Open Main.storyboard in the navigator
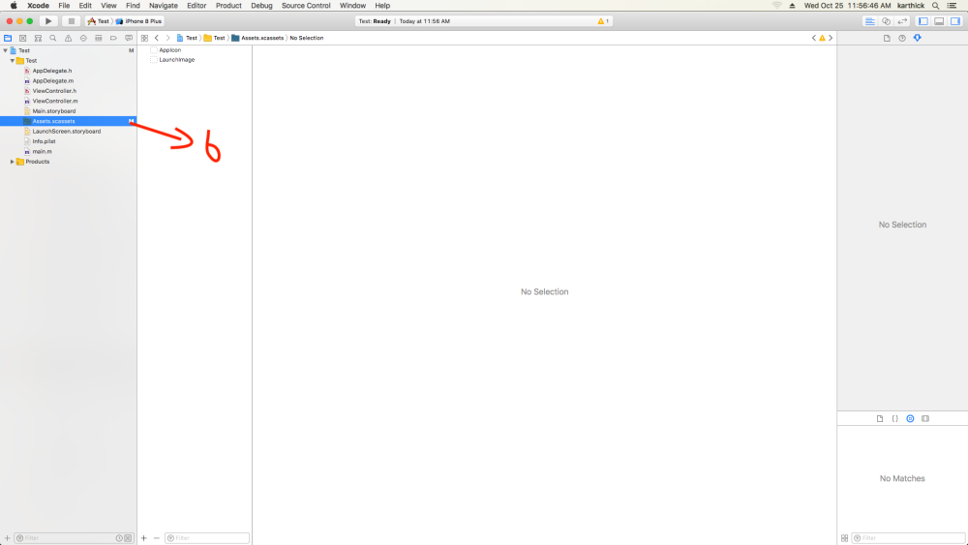Viewport: 968px width, 545px height. coord(53,111)
